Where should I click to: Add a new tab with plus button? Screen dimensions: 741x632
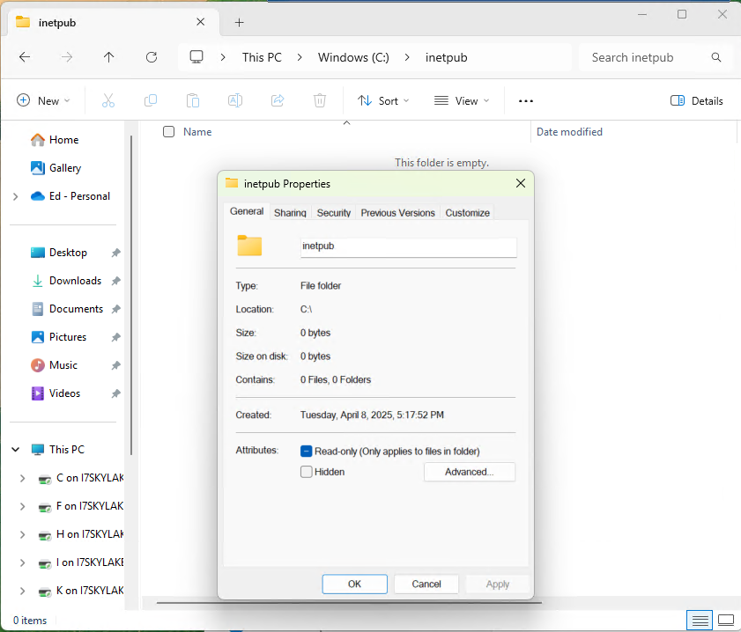[x=239, y=22]
